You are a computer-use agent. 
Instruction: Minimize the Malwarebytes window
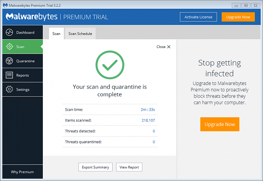(236, 6)
